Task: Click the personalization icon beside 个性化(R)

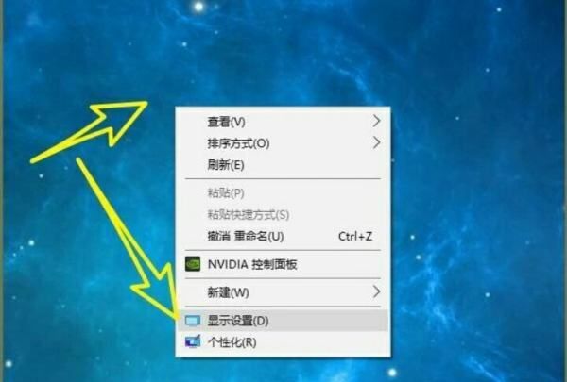Action: (x=193, y=341)
